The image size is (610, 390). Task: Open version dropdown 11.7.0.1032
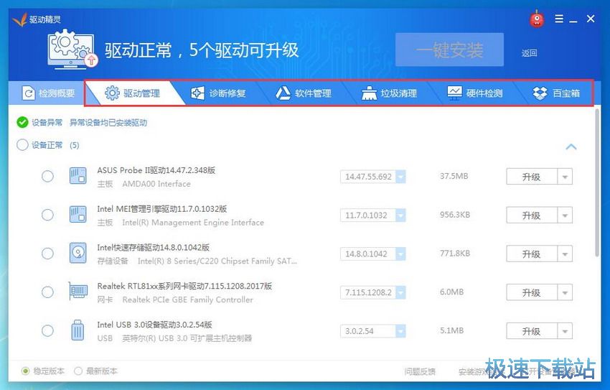click(400, 215)
